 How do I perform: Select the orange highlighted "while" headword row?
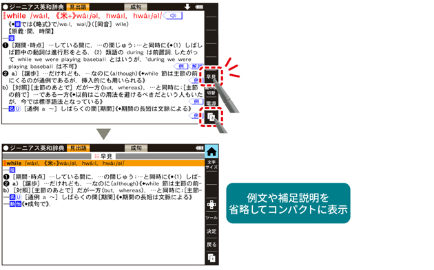(x=103, y=163)
